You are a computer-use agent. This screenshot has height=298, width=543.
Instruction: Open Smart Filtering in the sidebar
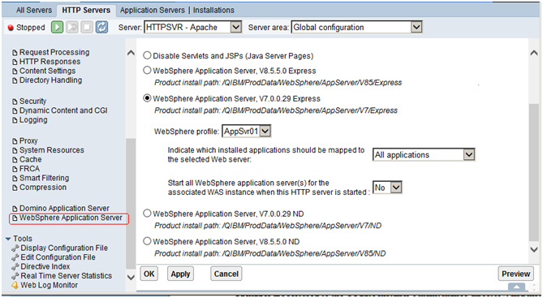pos(44,178)
